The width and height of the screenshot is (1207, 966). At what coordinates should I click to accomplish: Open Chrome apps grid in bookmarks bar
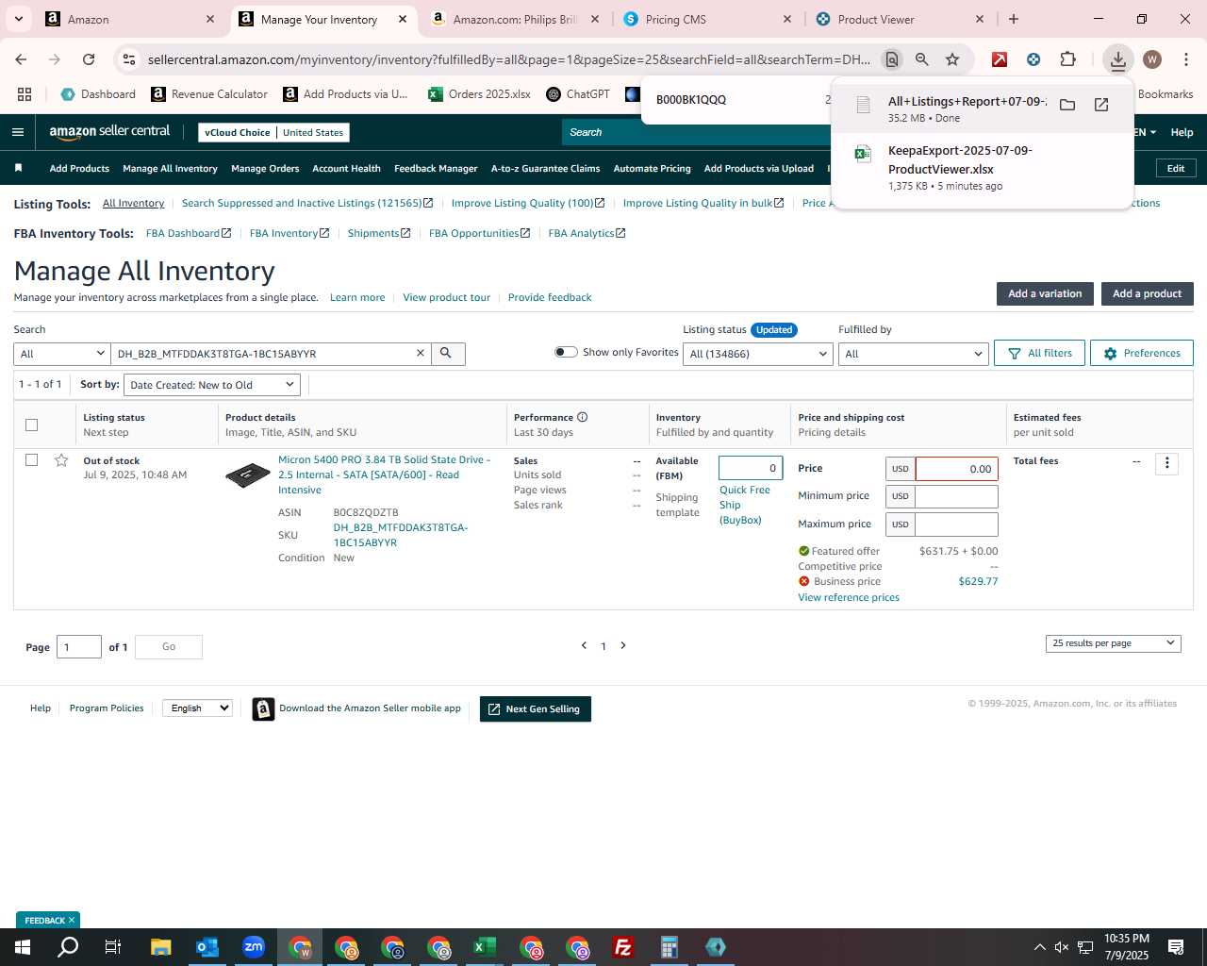pos(25,94)
